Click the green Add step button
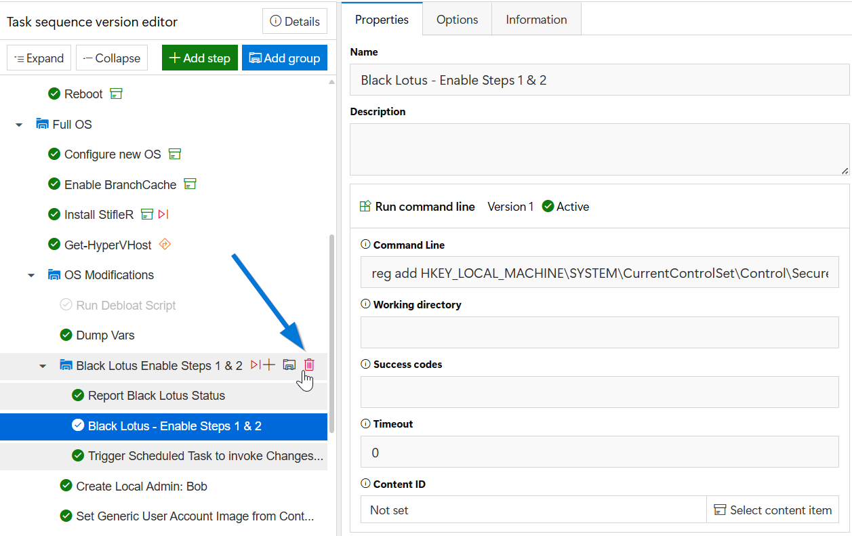This screenshot has height=536, width=852. pyautogui.click(x=200, y=58)
